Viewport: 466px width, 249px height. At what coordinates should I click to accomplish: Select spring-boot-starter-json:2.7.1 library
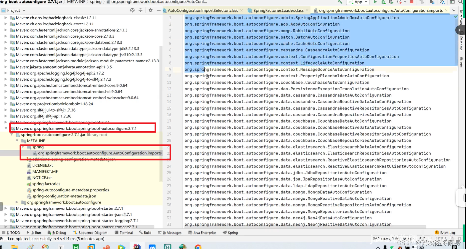[x=74, y=214]
